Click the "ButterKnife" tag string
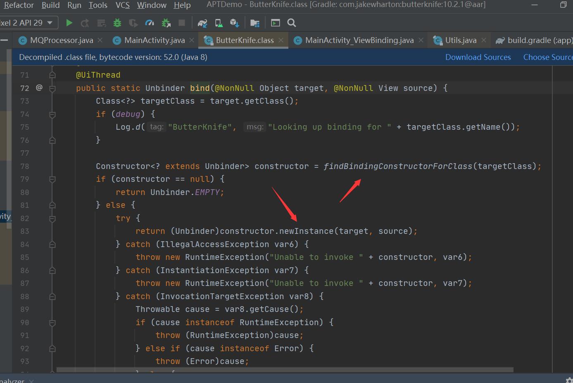573x383 pixels. click(x=200, y=127)
